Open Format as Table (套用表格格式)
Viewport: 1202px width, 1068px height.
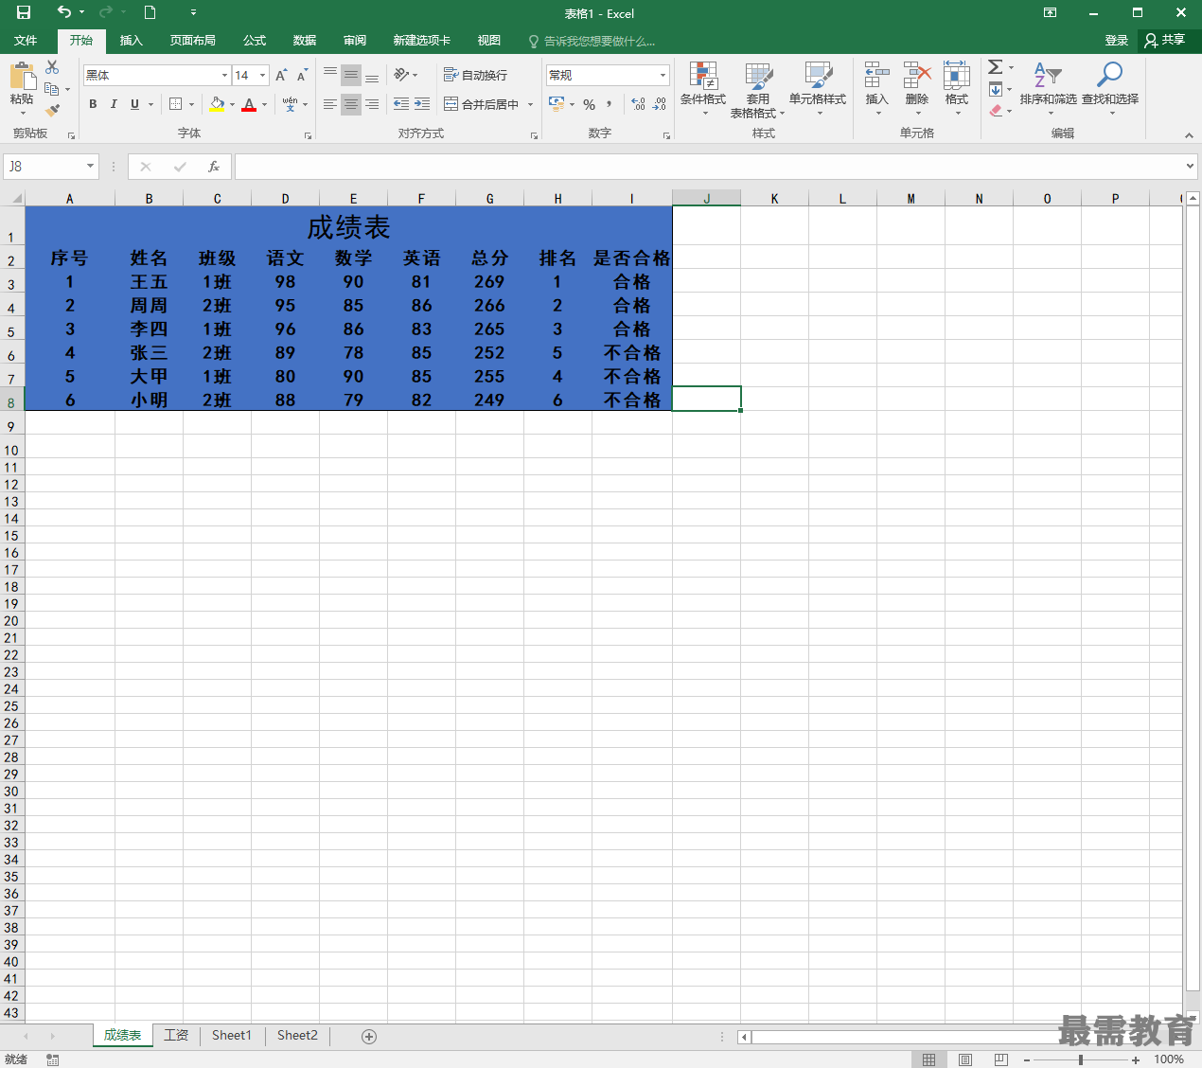pos(758,90)
